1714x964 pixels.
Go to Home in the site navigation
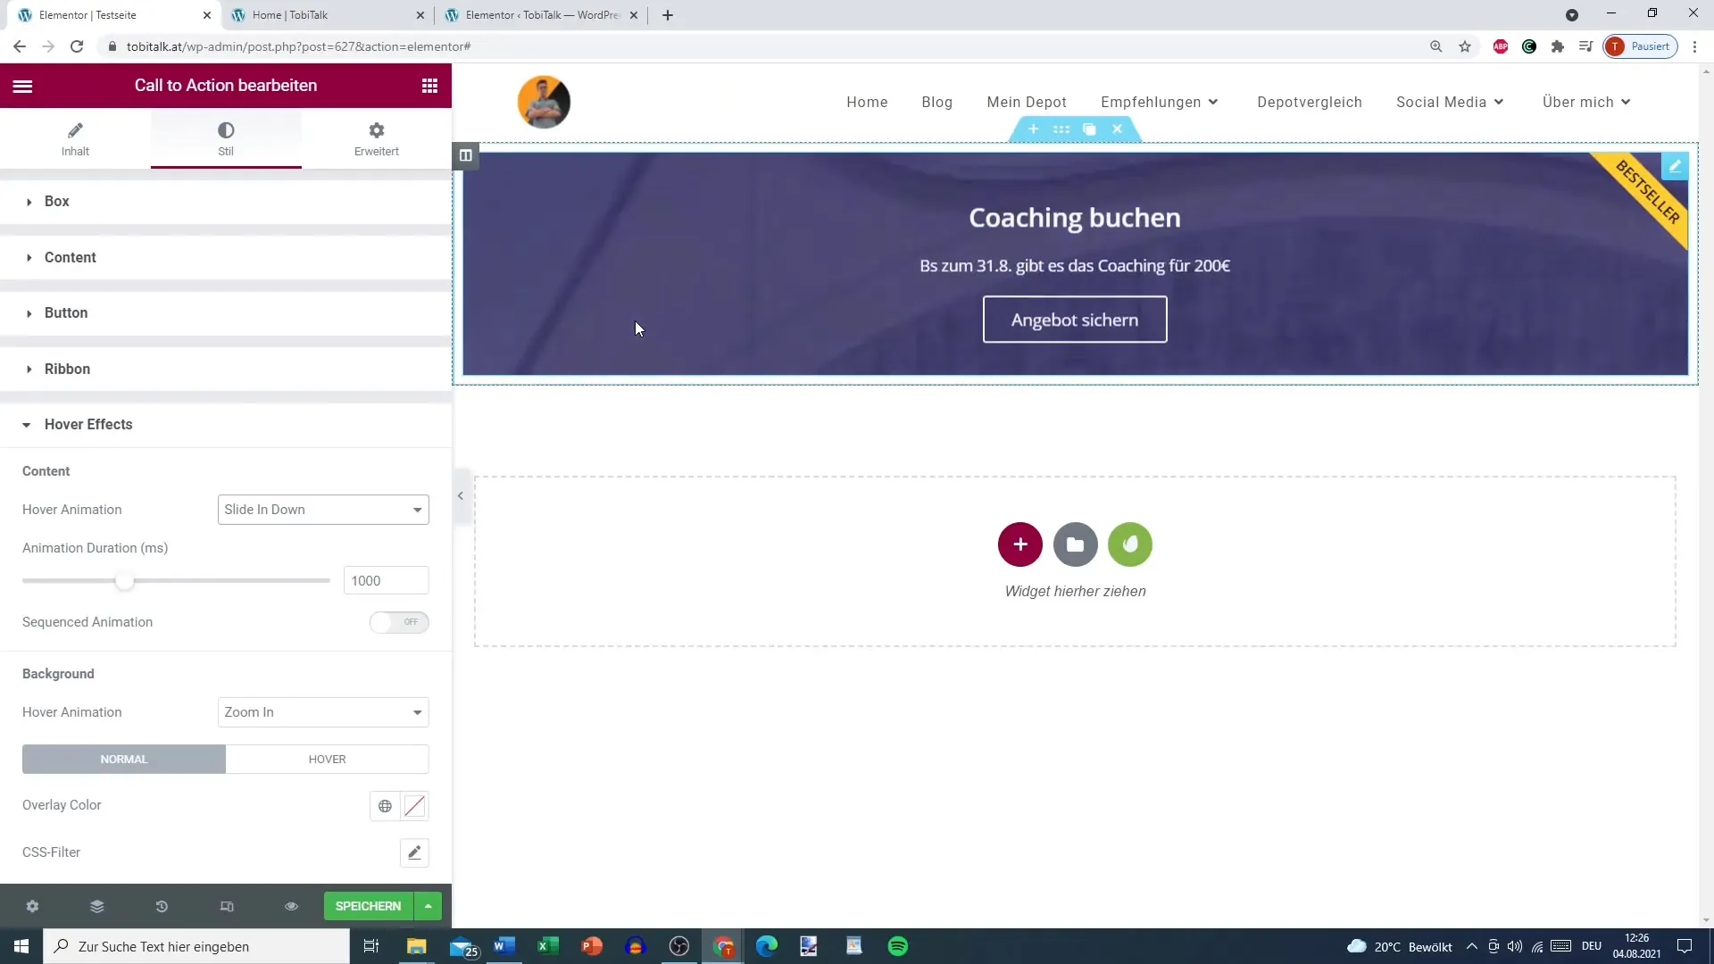click(x=867, y=102)
